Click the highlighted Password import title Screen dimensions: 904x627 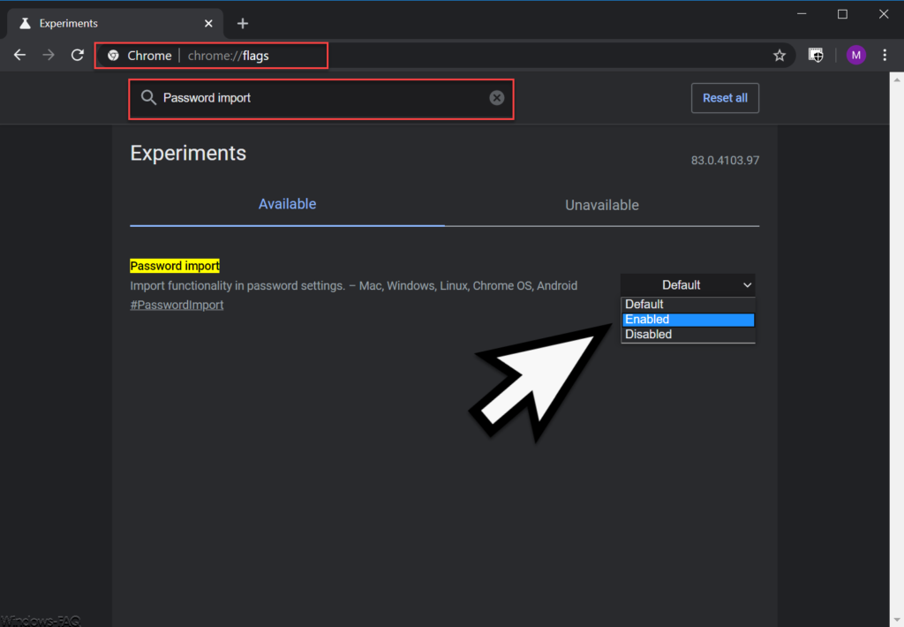coord(175,266)
